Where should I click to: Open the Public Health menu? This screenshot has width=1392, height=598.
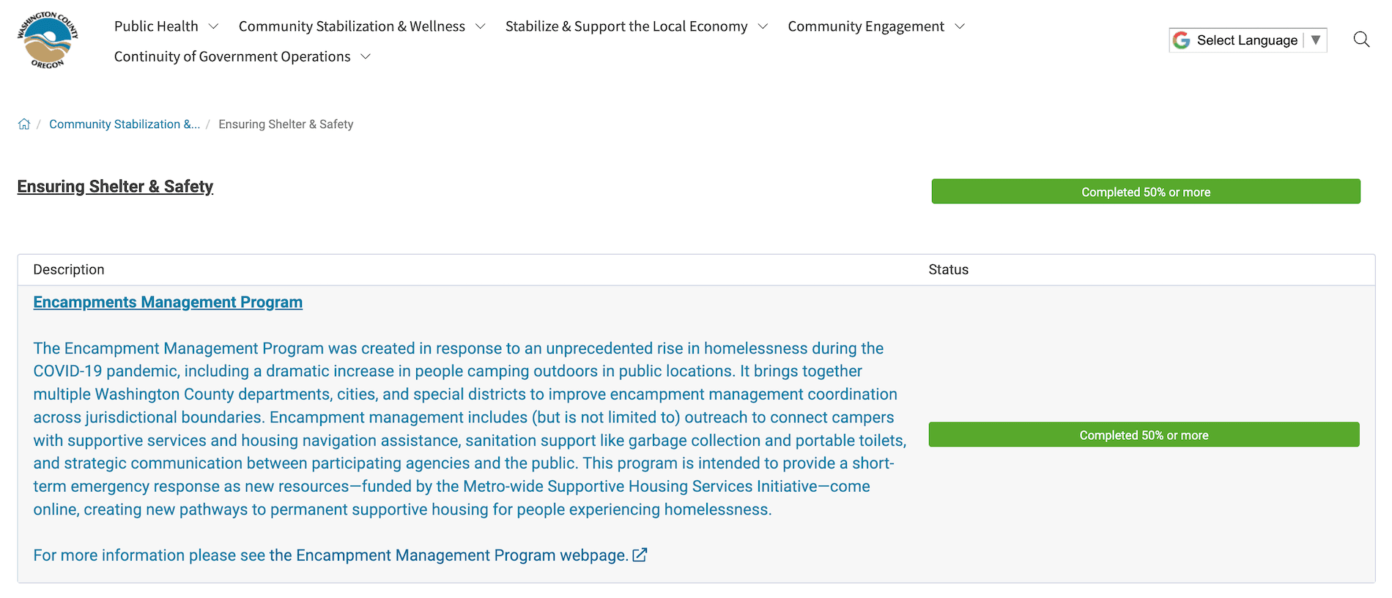156,27
